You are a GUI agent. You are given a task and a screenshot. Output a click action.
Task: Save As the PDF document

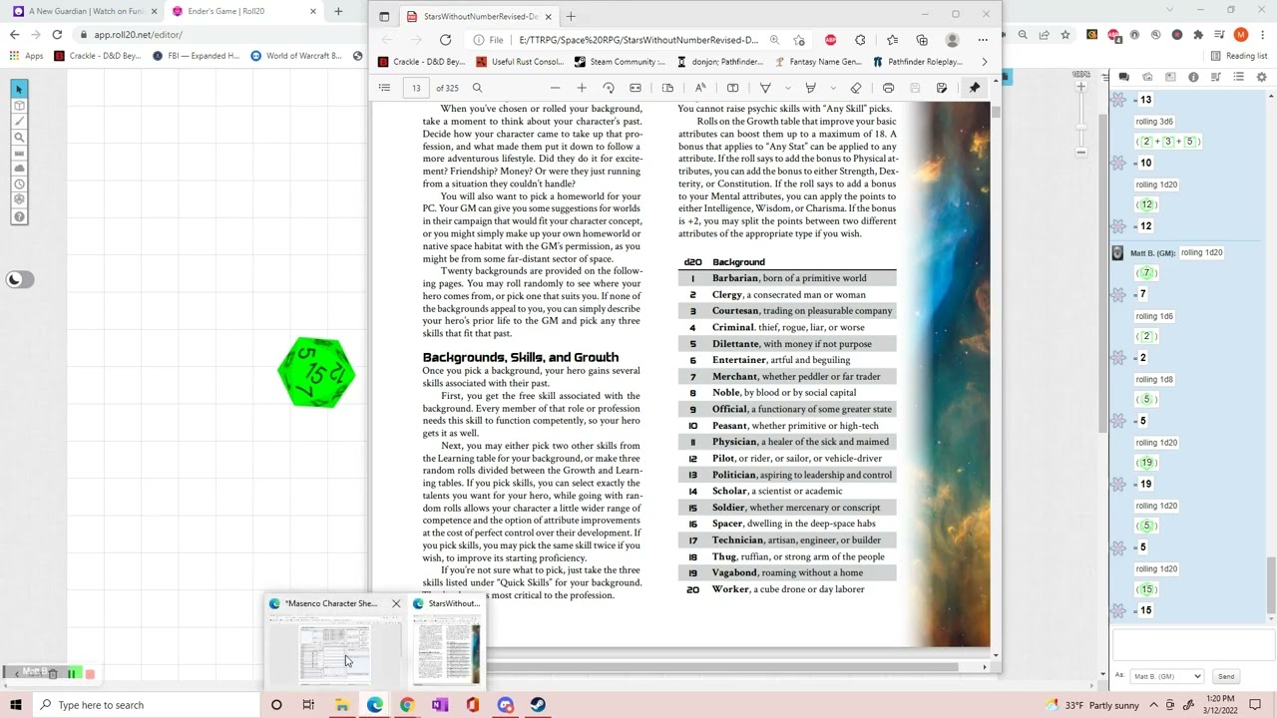pos(942,88)
